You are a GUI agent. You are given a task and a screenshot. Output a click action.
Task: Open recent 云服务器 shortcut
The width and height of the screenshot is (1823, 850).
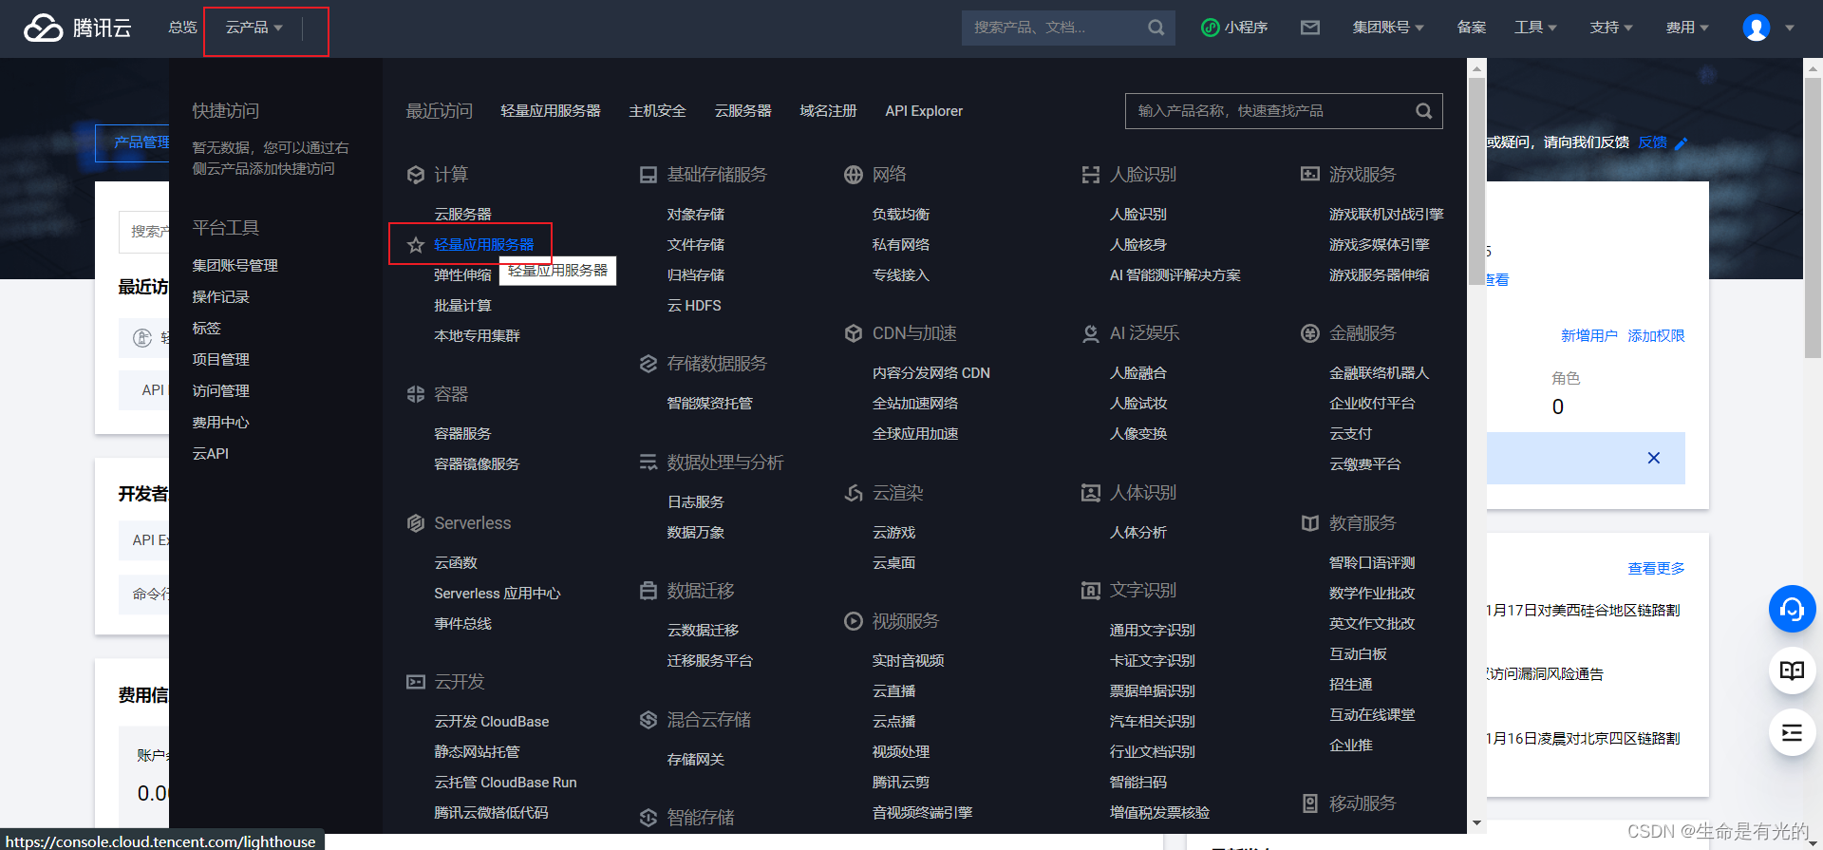[x=742, y=111]
